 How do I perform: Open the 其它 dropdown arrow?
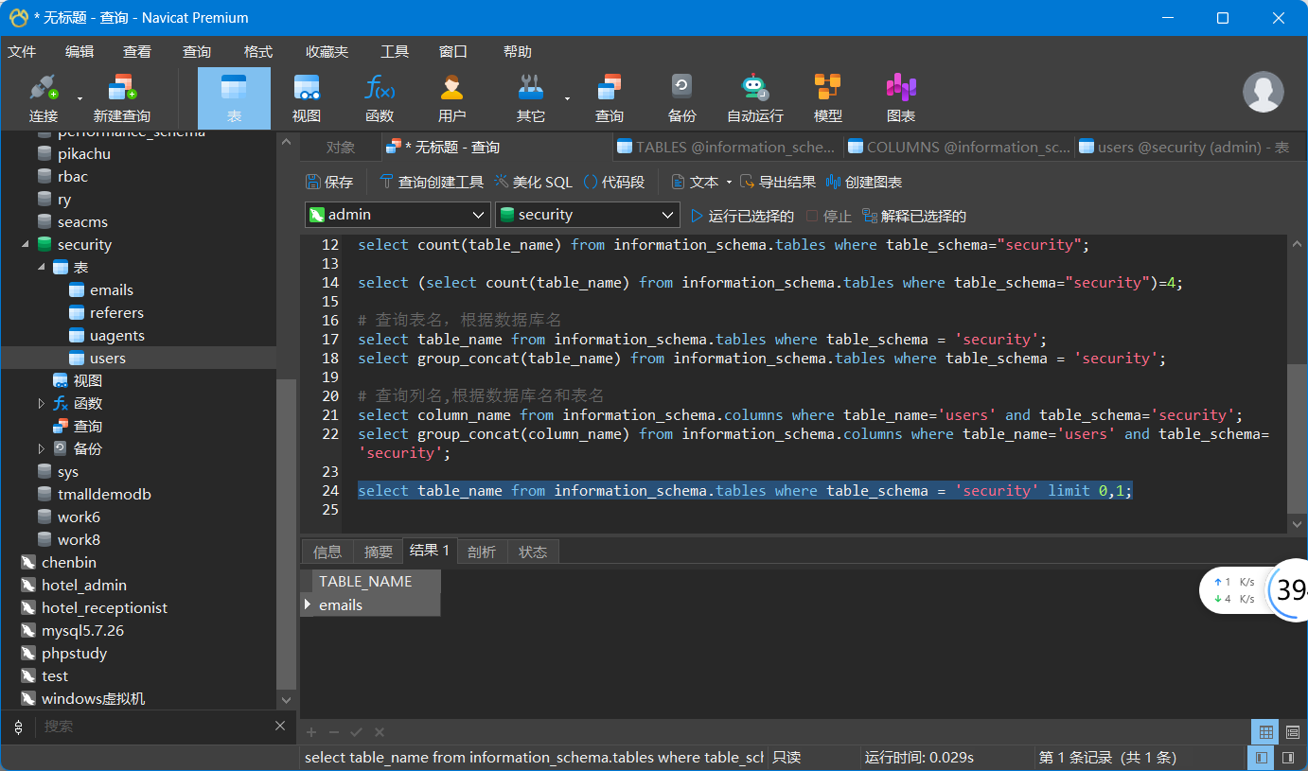567,98
